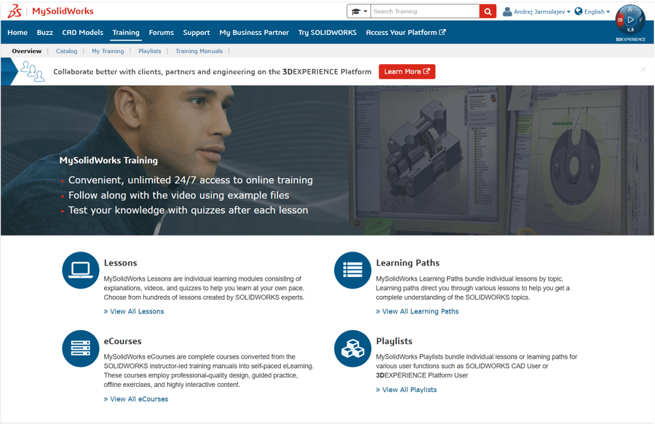Open the Support menu item
The width and height of the screenshot is (655, 424).
pyautogui.click(x=196, y=32)
